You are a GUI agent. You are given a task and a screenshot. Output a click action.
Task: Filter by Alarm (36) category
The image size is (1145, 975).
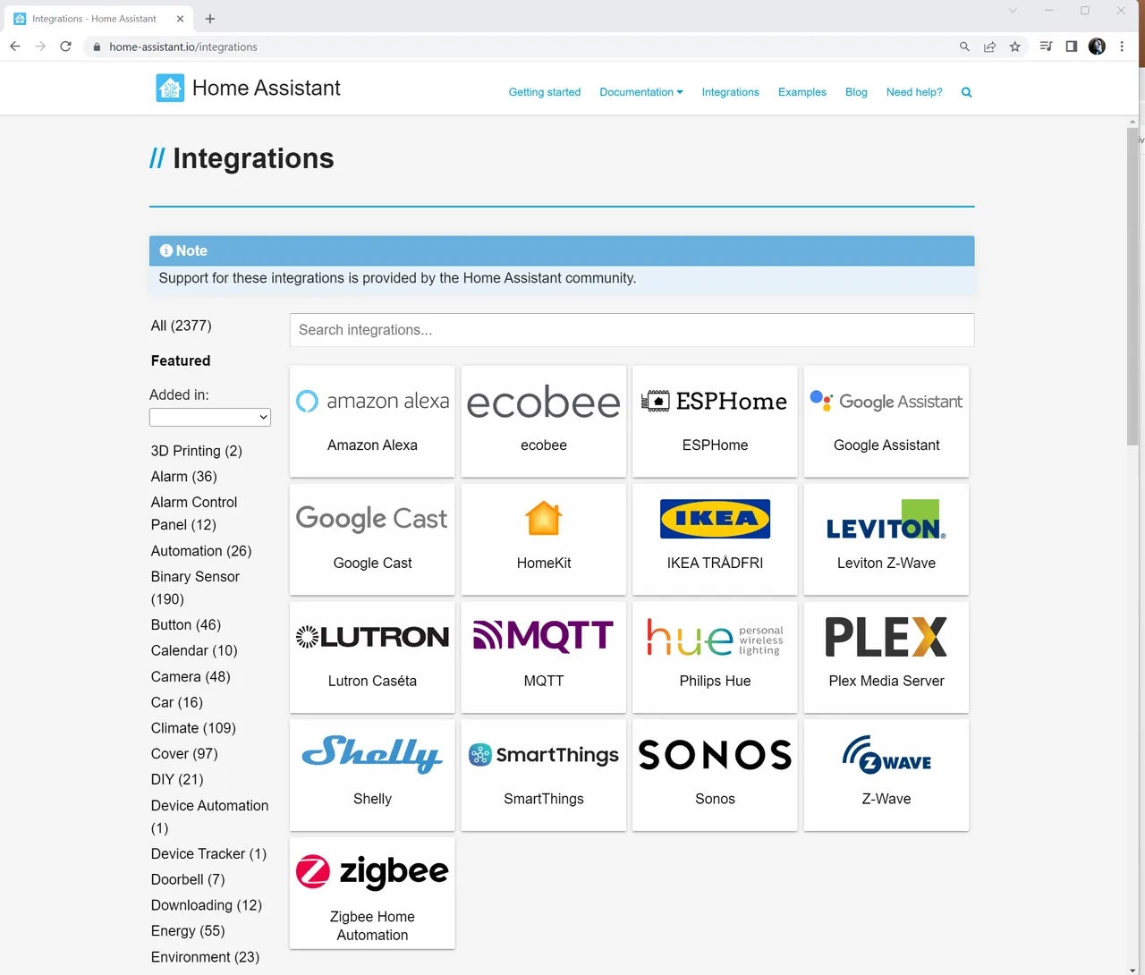point(184,477)
